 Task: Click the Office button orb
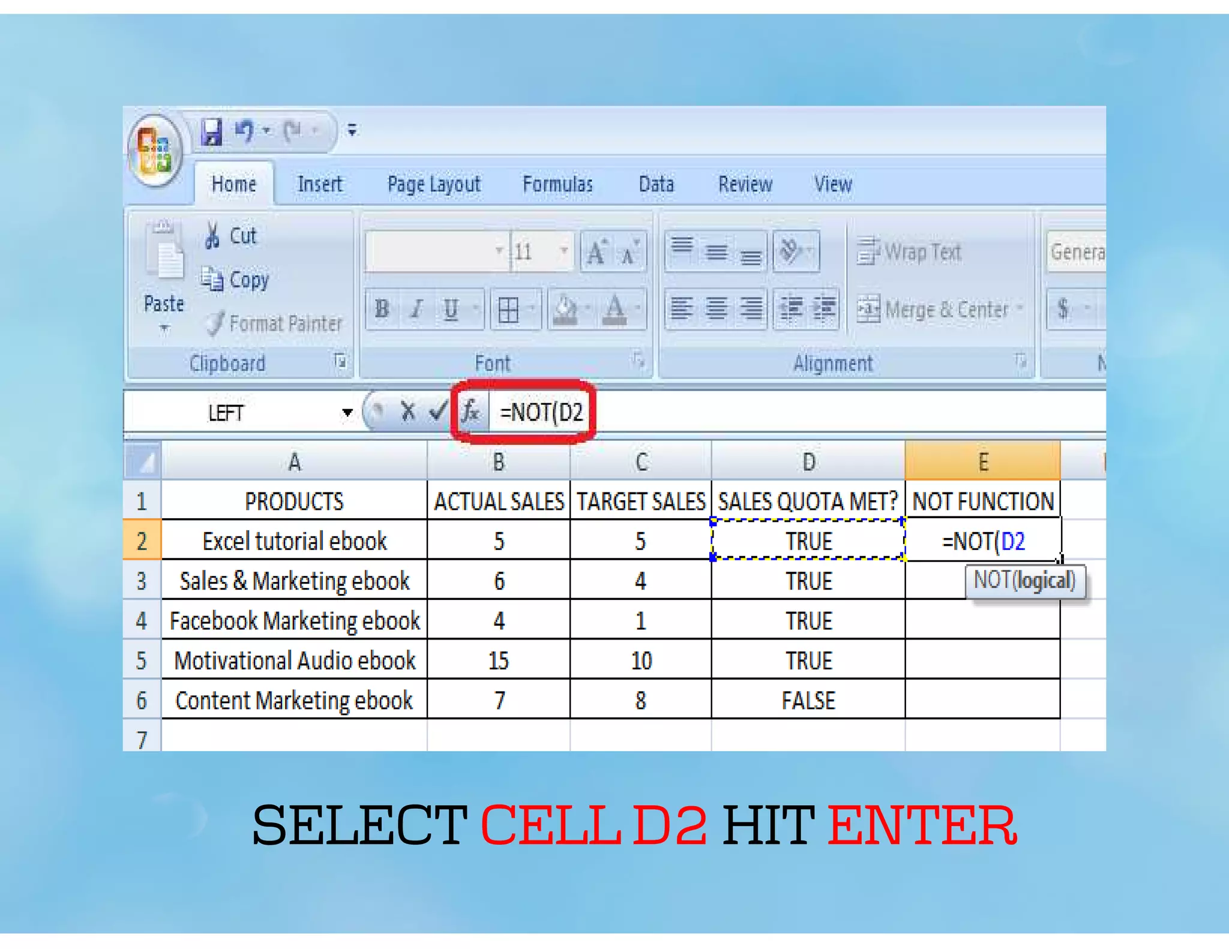tap(155, 150)
